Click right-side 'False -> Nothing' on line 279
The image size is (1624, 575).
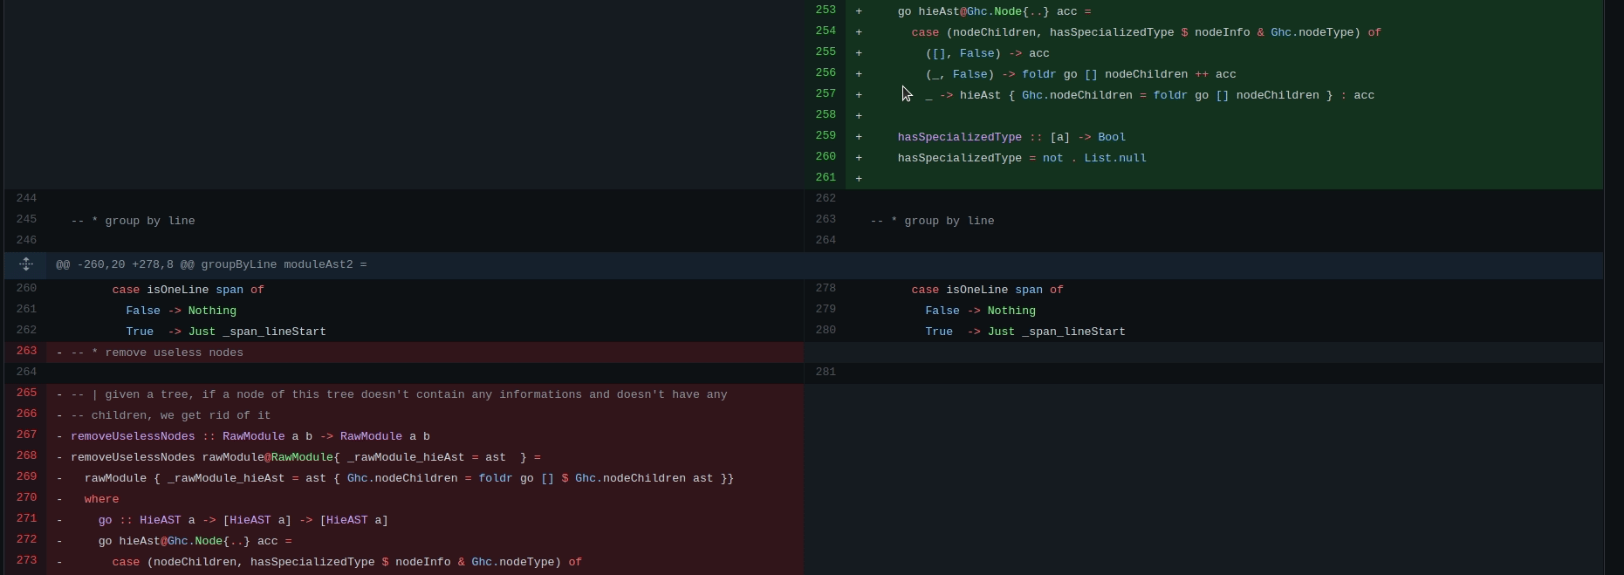981,311
